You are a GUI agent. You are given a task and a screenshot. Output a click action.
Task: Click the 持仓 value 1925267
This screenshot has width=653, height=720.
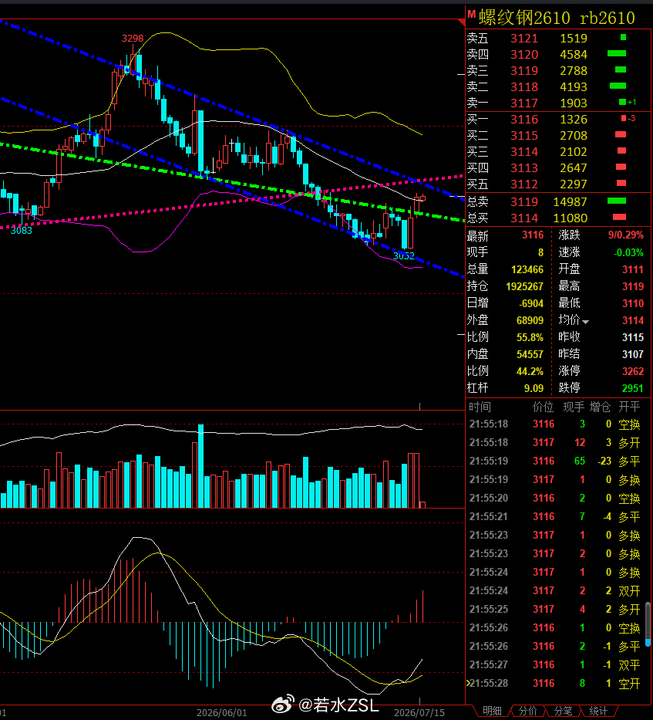(524, 286)
